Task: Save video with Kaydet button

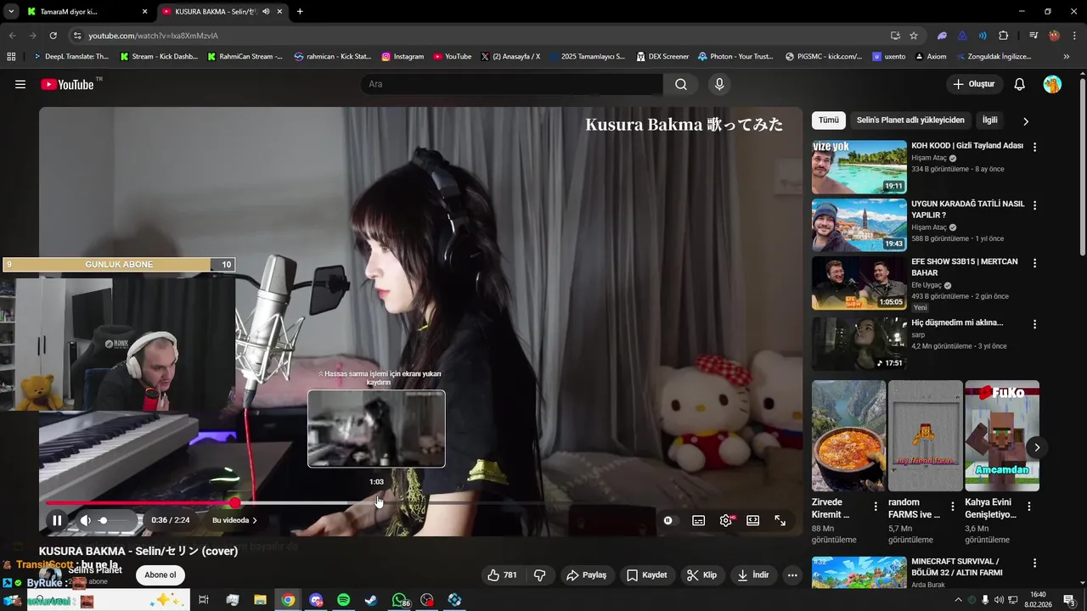Action: tap(647, 575)
